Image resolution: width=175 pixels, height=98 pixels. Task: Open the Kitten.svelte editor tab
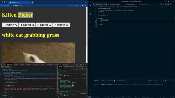[x=131, y=4]
